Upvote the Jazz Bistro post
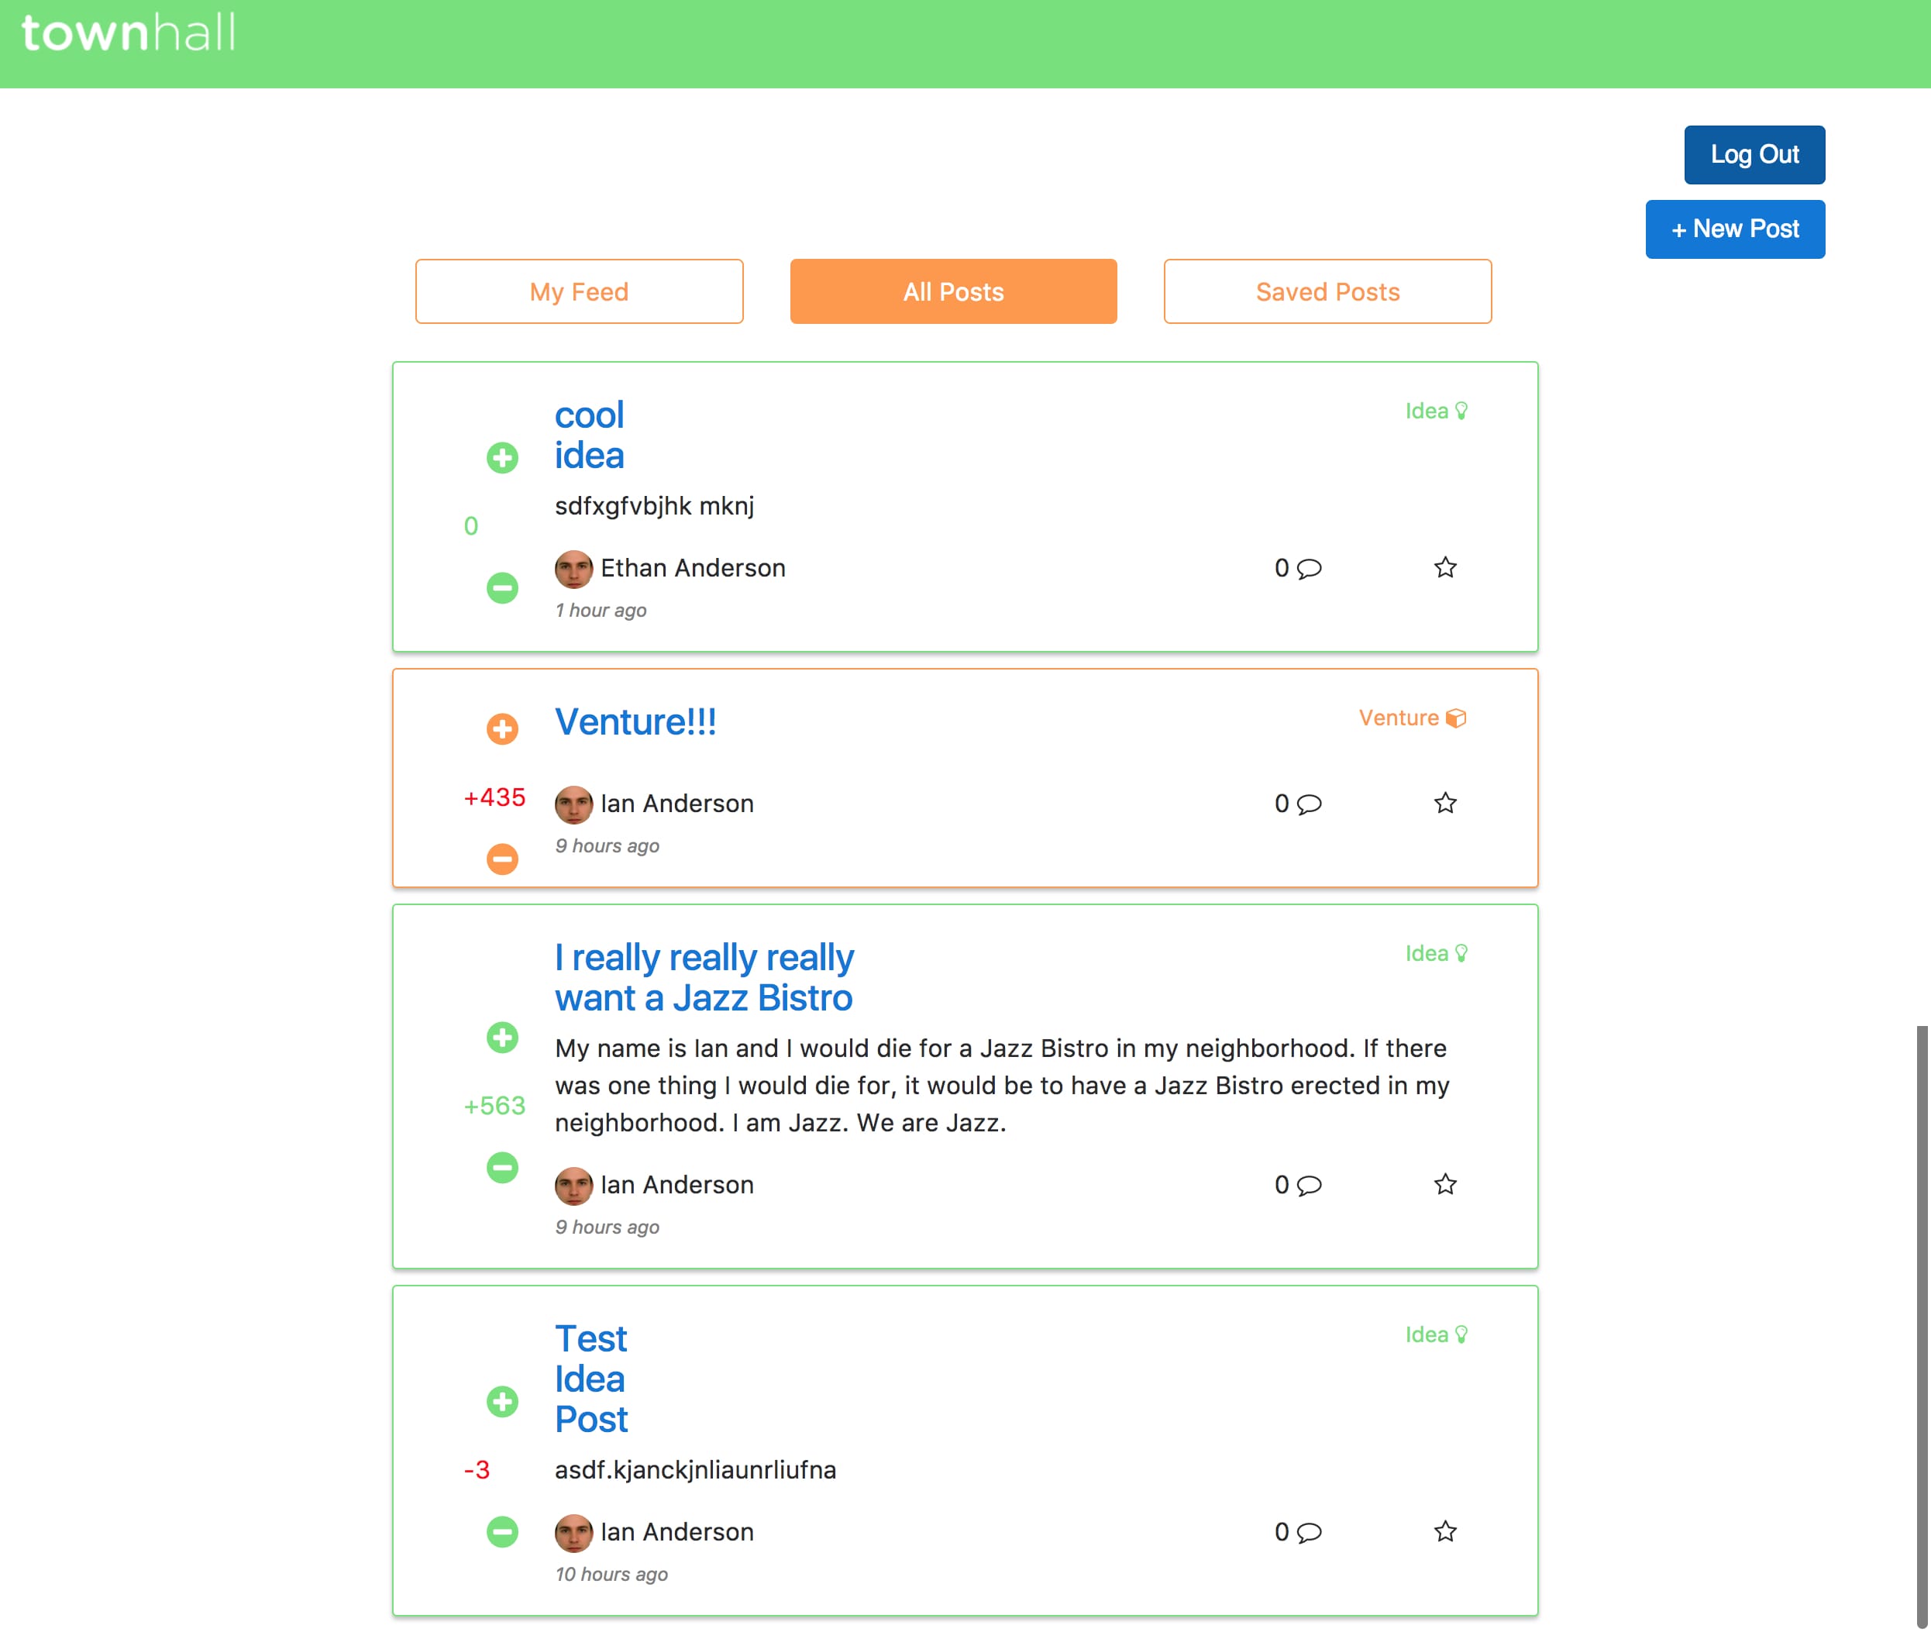 tap(502, 1037)
